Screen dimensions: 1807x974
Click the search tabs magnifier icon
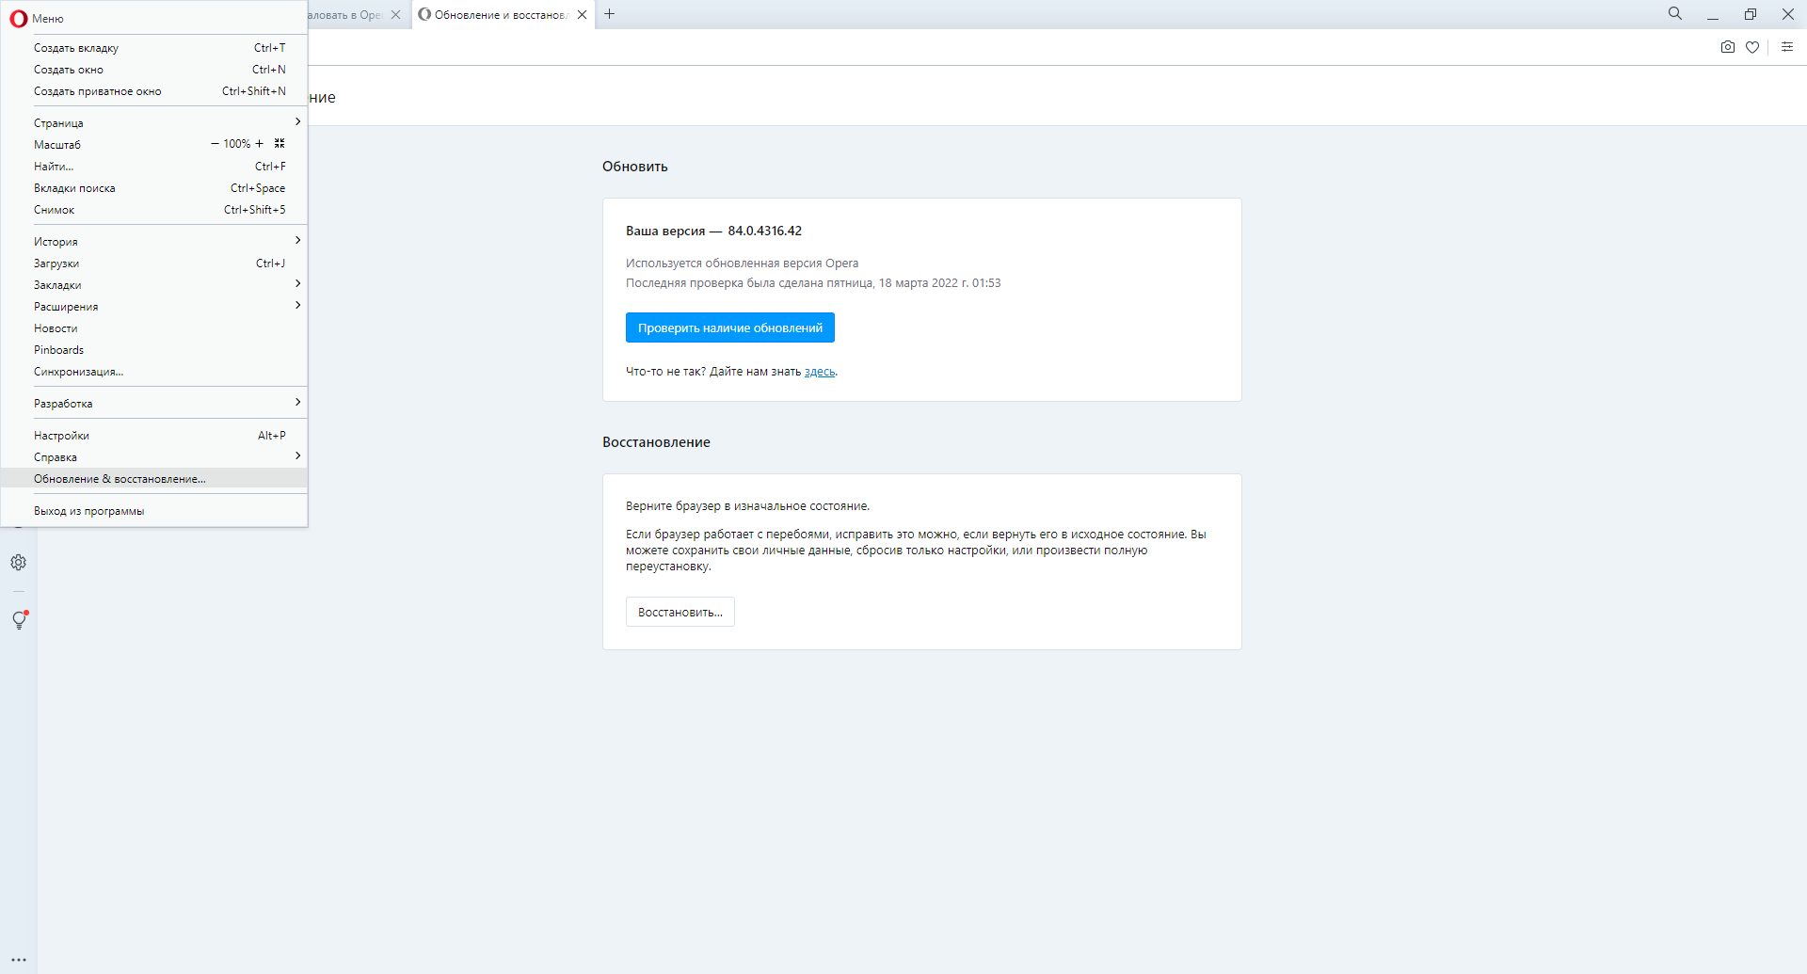1675,14
